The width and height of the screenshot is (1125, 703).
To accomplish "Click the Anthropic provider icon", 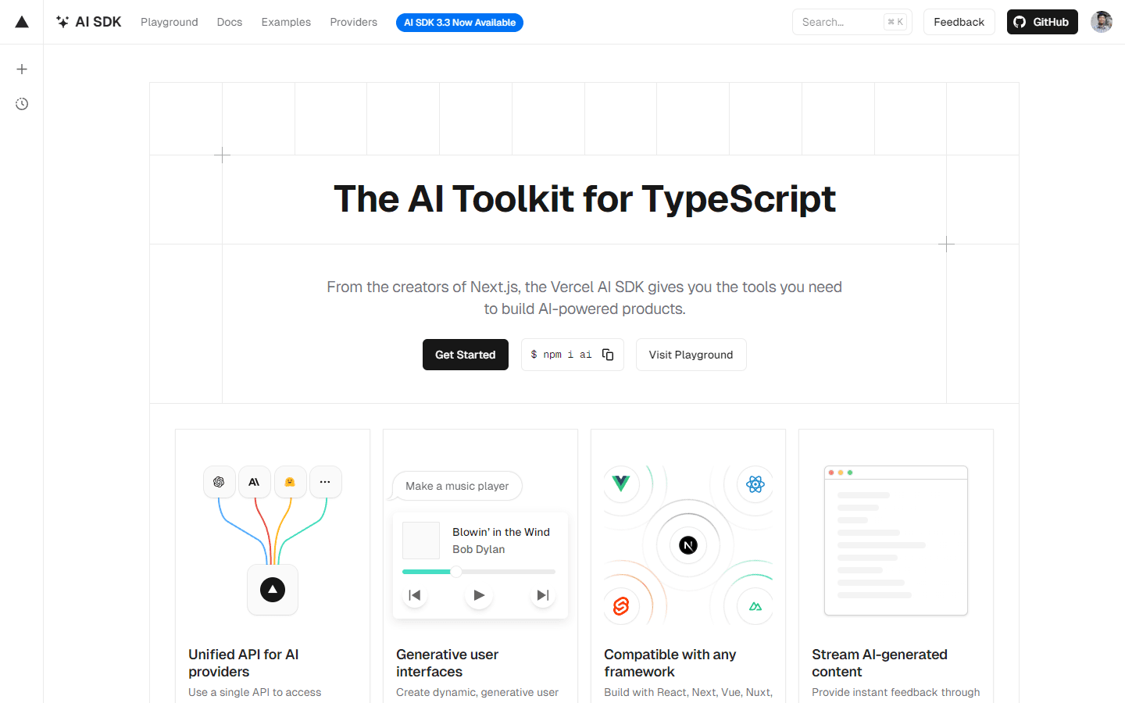I will click(x=254, y=482).
